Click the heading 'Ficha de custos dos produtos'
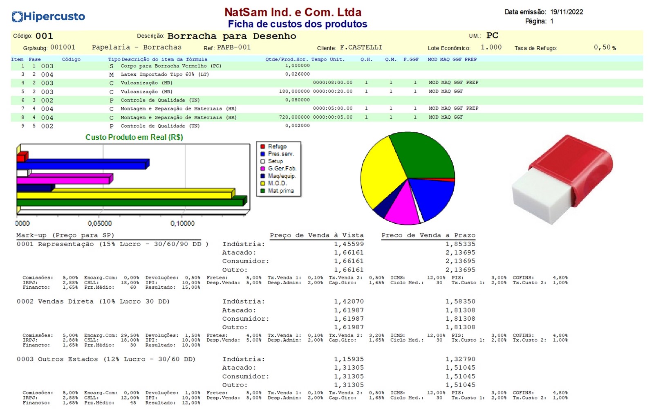 click(298, 24)
